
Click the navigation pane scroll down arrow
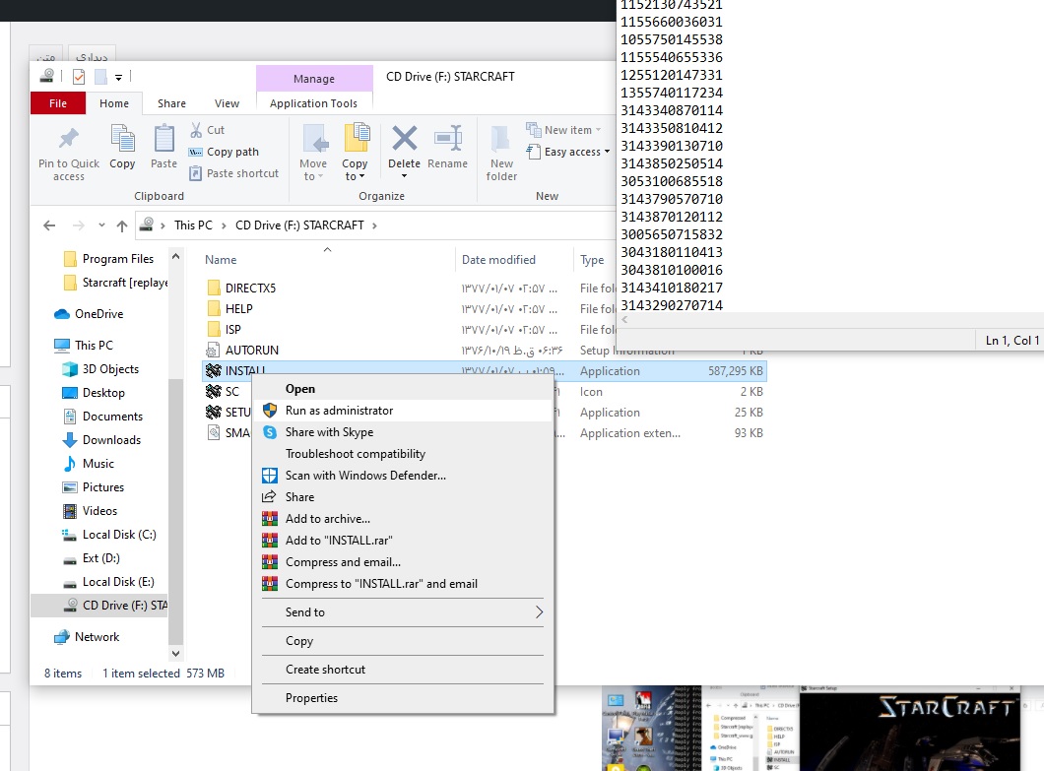coord(176,653)
